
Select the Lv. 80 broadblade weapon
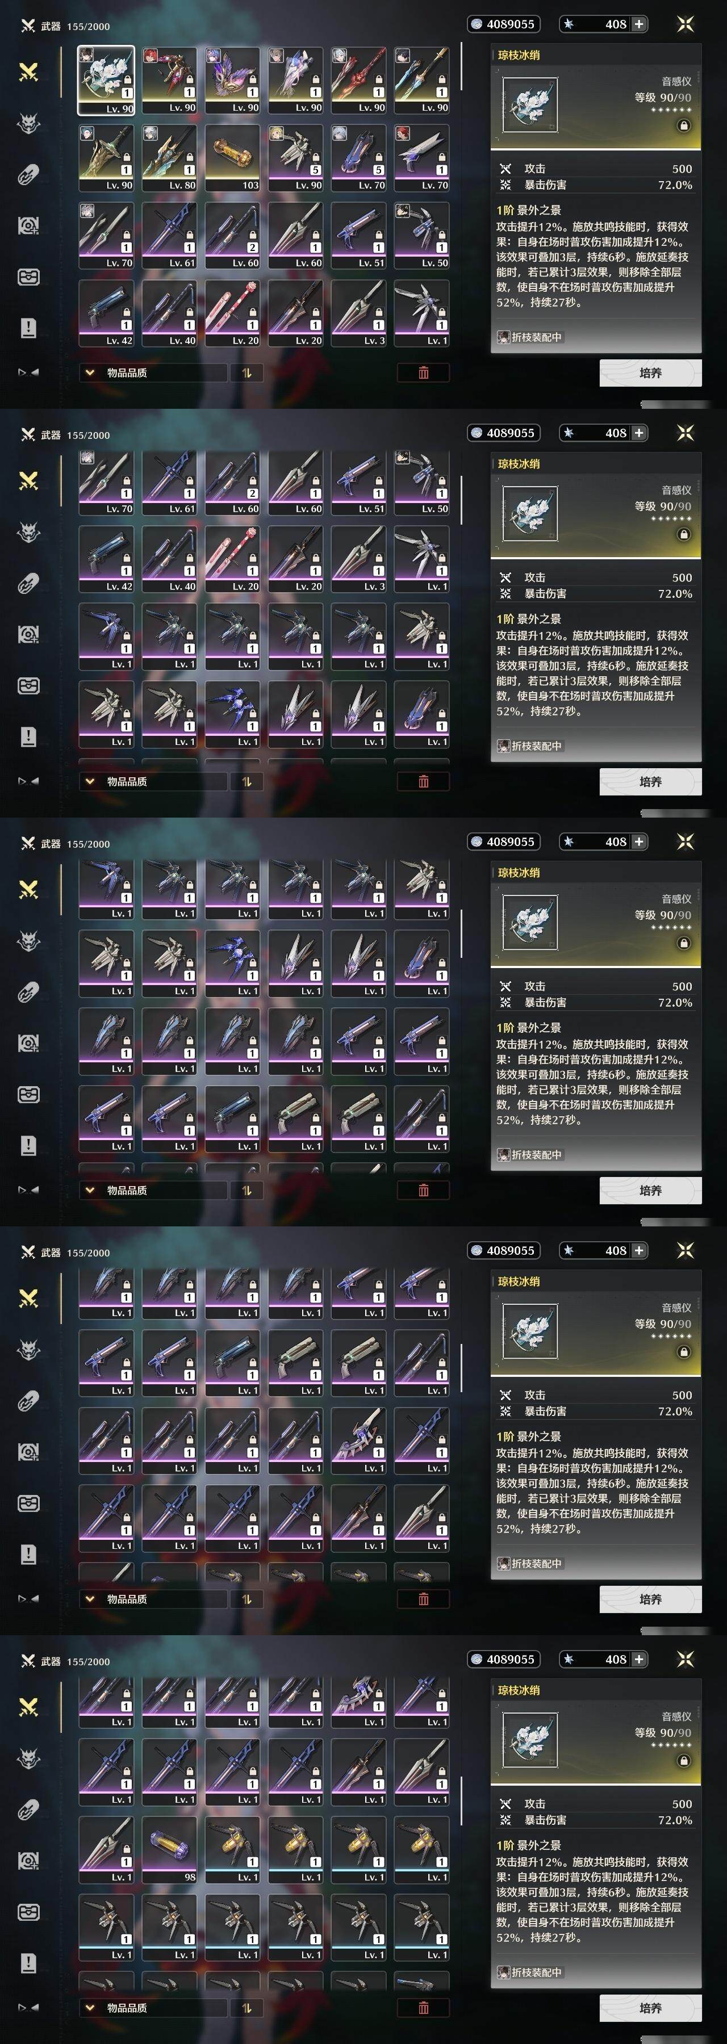click(x=169, y=157)
